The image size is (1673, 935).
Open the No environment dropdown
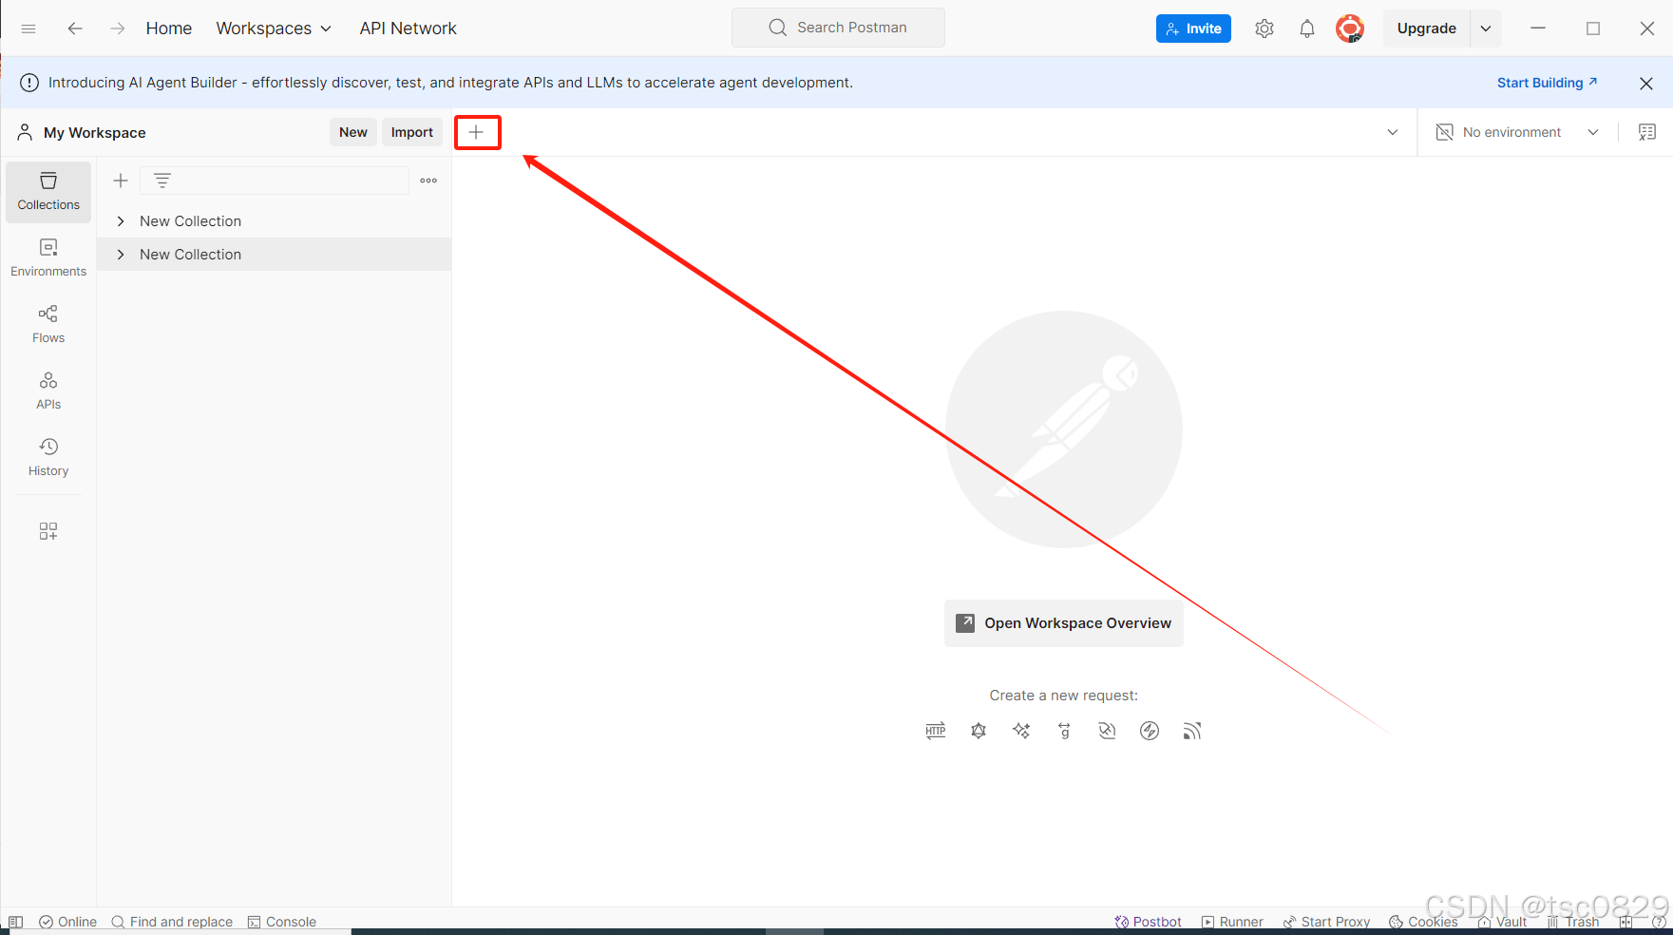pos(1518,132)
